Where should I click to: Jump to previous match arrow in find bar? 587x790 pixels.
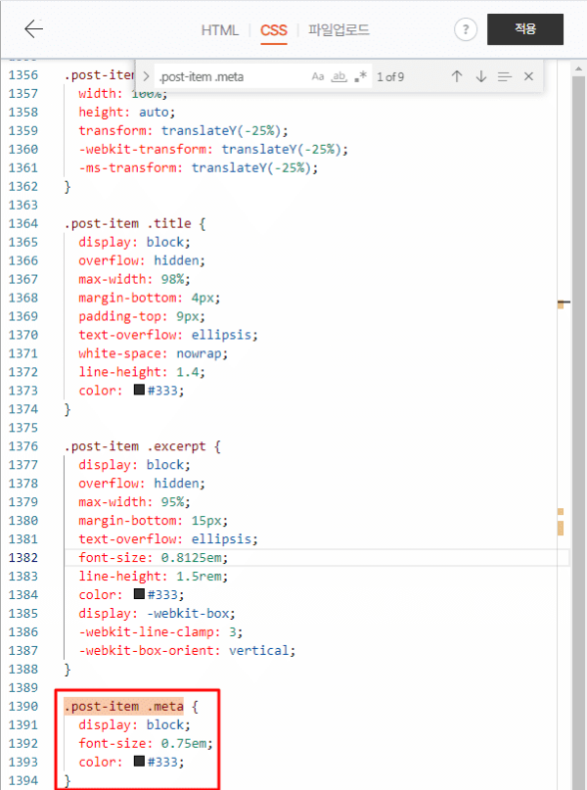coord(457,76)
